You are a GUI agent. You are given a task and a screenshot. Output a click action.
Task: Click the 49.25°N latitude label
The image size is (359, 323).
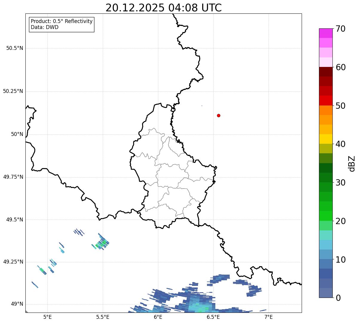[x=13, y=262]
